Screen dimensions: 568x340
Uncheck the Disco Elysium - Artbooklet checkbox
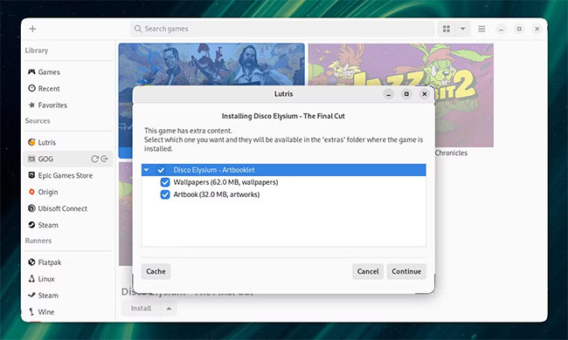tap(161, 170)
